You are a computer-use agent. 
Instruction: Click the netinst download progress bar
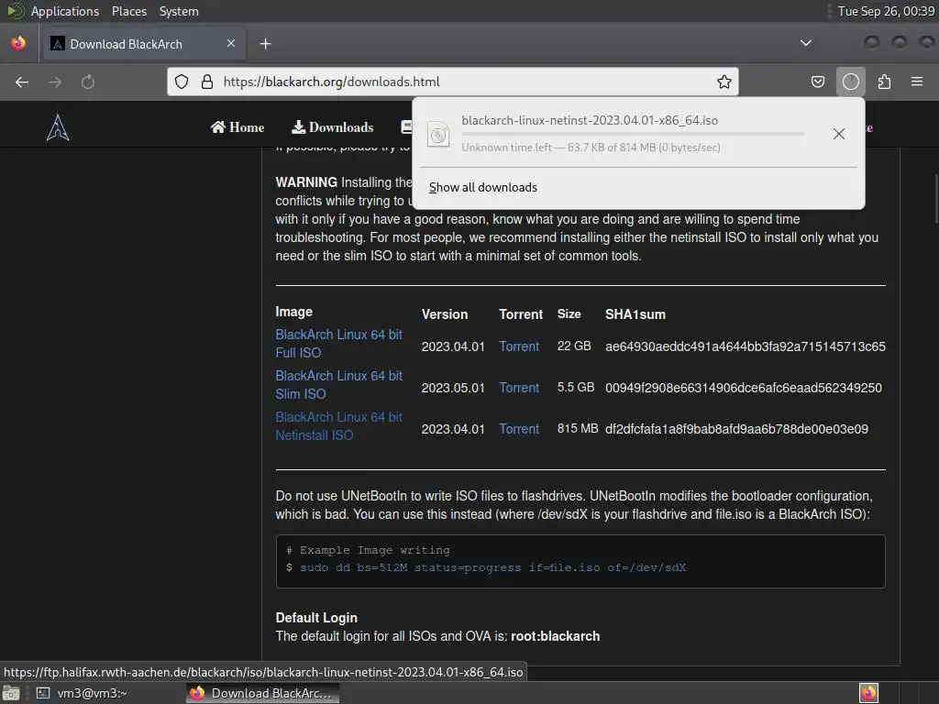(633, 134)
